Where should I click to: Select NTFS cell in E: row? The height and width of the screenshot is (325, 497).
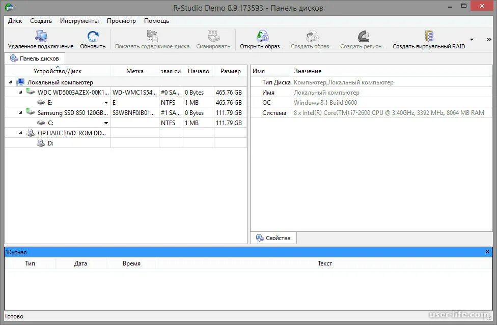click(171, 103)
